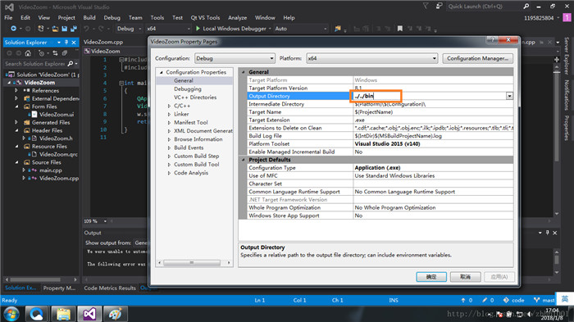Open the Windows Start orb
This screenshot has height=322, width=574.
[x=11, y=314]
